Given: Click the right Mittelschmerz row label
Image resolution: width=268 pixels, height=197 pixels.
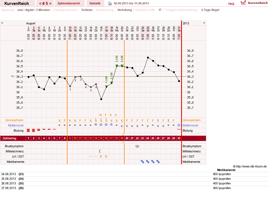Looking at the screenshot, I should pos(192,151).
